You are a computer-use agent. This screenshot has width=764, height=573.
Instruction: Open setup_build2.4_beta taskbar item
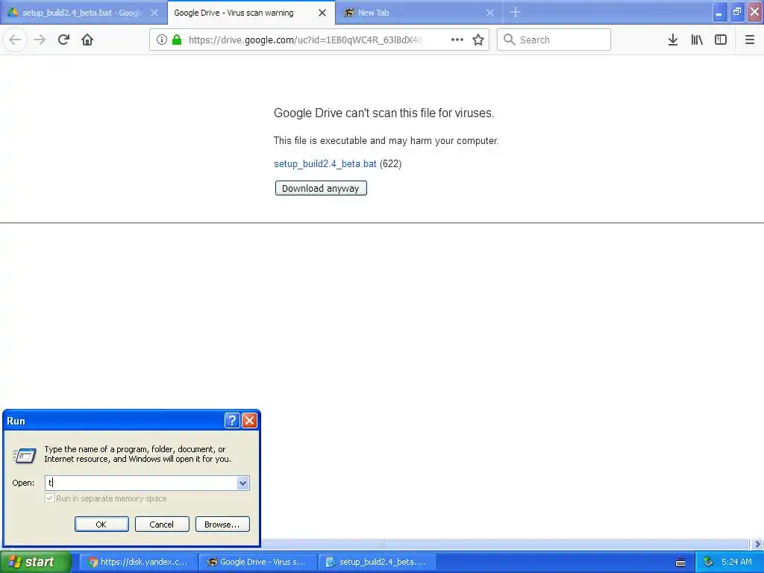377,562
